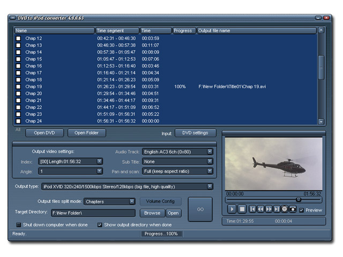Click the Chap 23 row name
Viewport: 343px width, 257px height.
click(x=33, y=114)
